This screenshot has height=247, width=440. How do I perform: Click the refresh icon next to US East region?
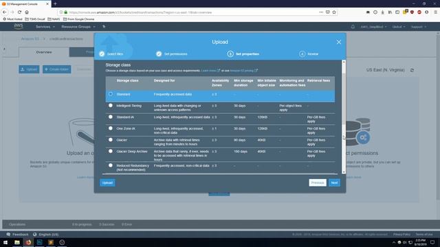[x=412, y=70]
